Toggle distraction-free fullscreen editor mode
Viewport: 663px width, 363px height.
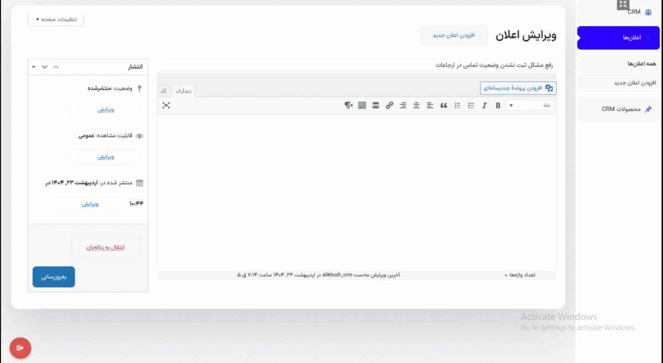[166, 105]
